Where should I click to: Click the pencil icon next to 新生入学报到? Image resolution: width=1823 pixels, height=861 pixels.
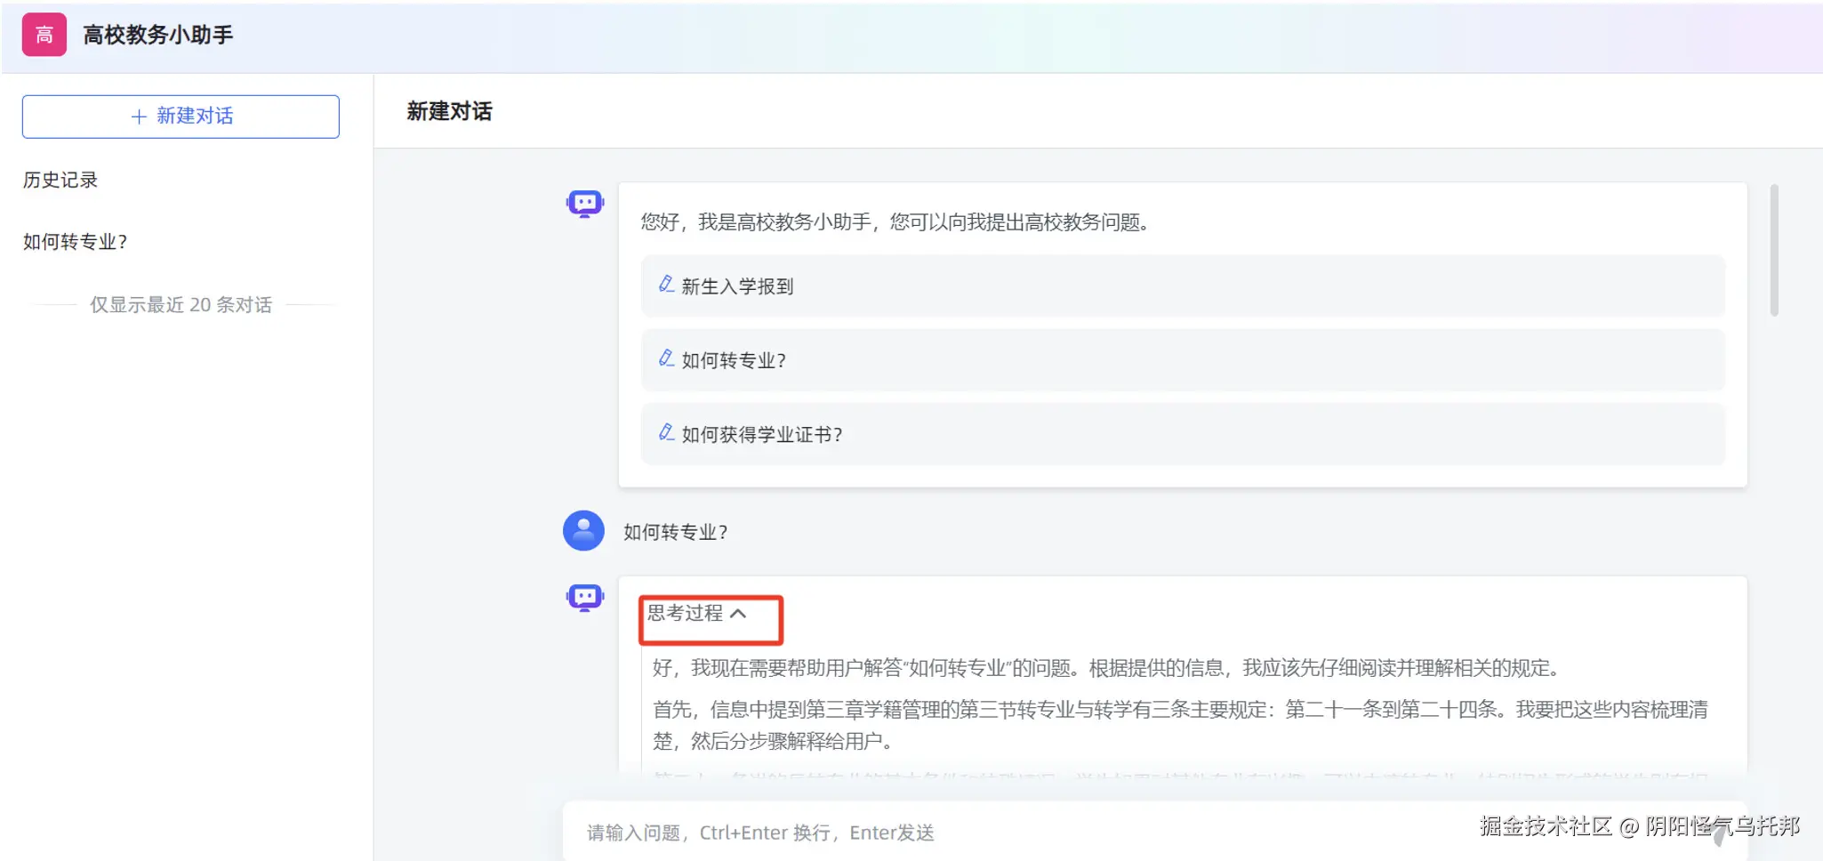tap(666, 285)
